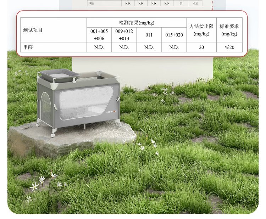The height and width of the screenshot is (219, 266).
Task: Click the ≤20 standard requirement value
Action: 229,47
